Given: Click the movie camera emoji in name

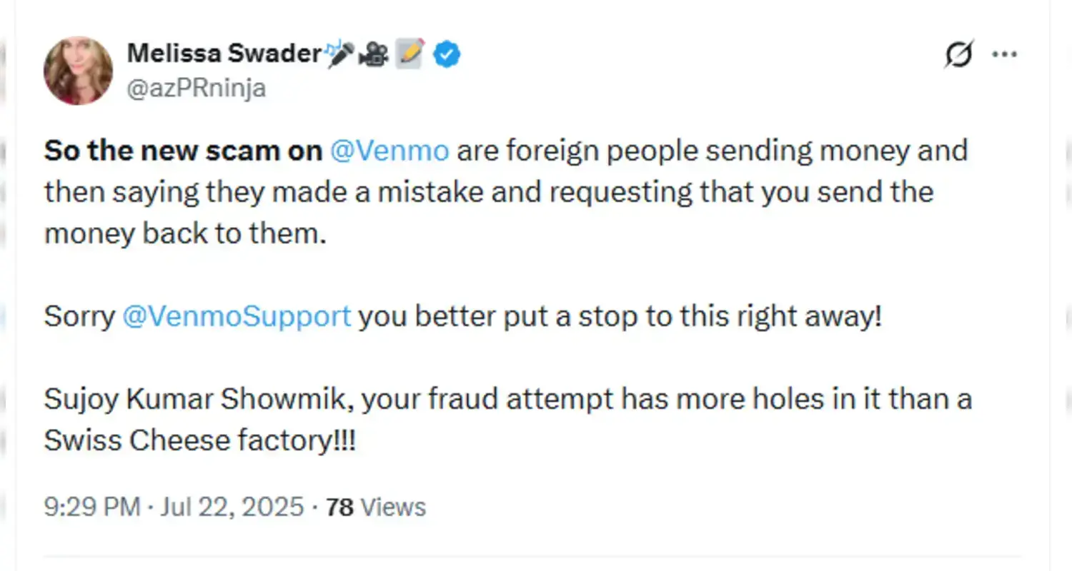Looking at the screenshot, I should [373, 54].
